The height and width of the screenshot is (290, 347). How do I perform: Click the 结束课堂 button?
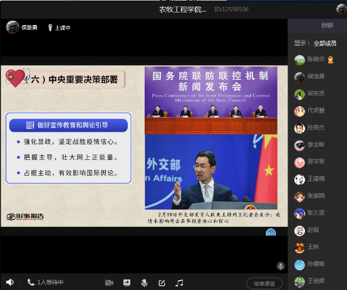pos(264,283)
